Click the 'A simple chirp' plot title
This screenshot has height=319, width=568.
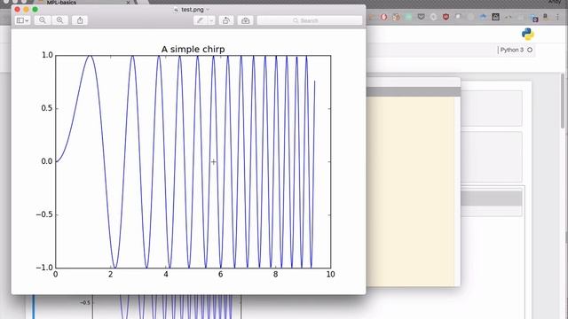click(x=193, y=50)
